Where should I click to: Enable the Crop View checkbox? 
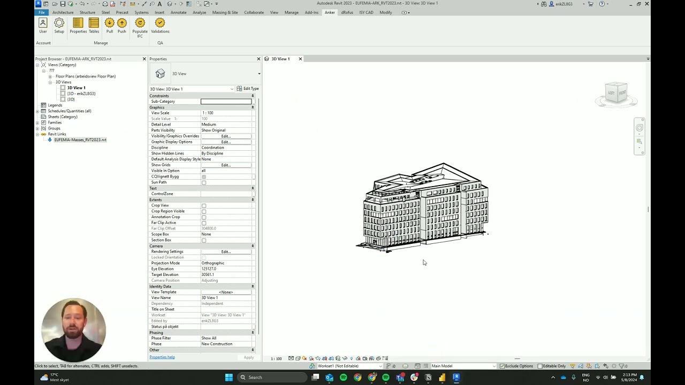[x=204, y=205]
